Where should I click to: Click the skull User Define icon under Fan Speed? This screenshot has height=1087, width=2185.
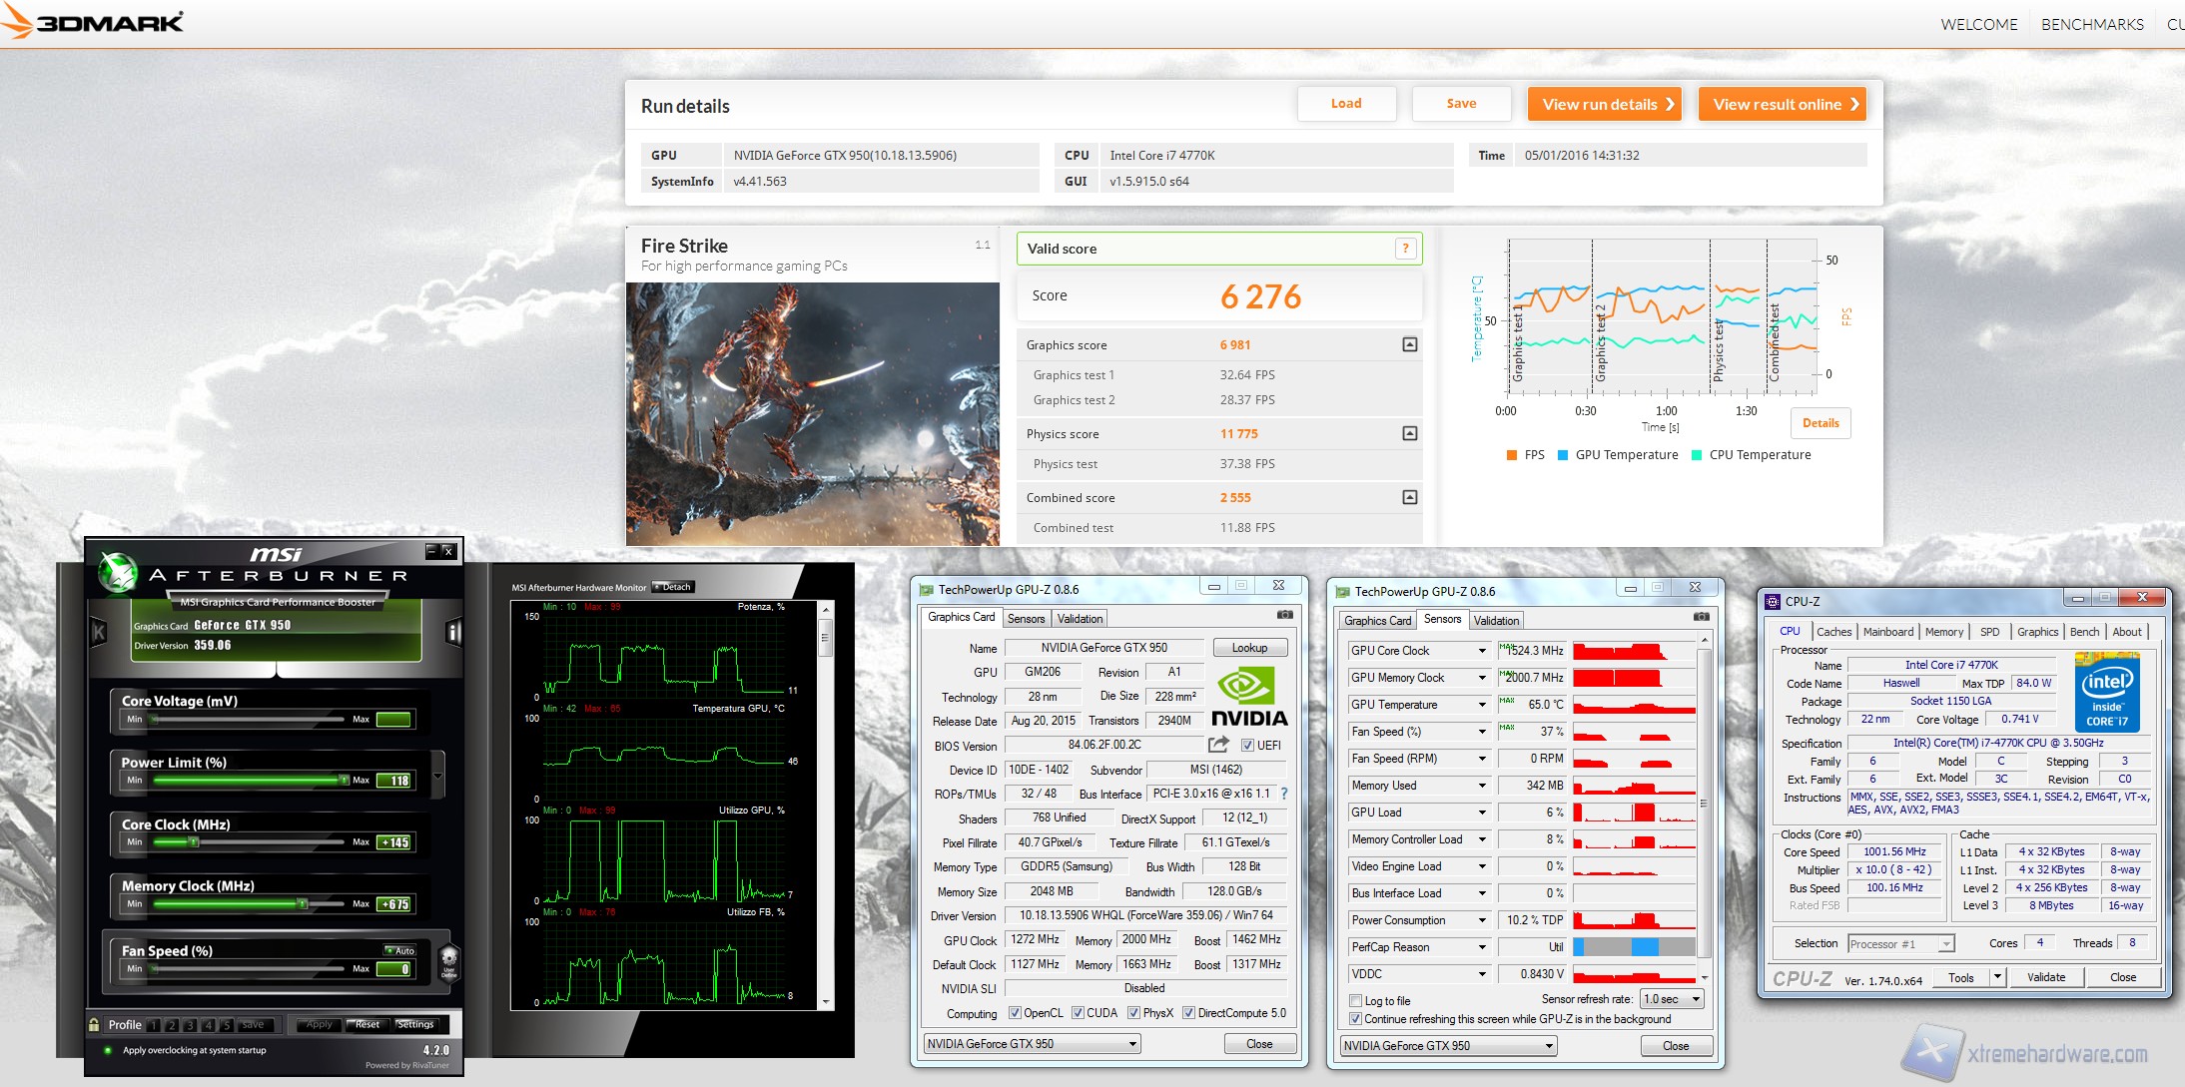click(x=451, y=960)
